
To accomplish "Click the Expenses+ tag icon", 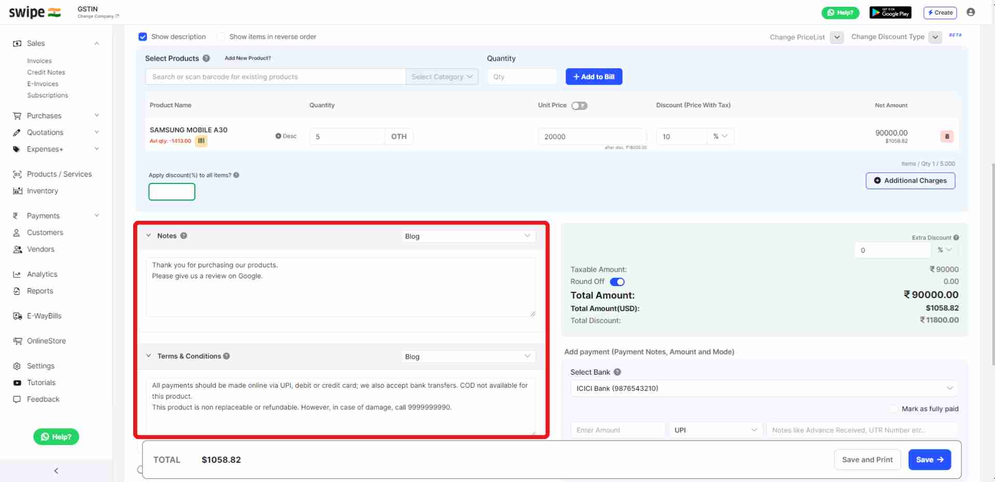I will point(17,149).
